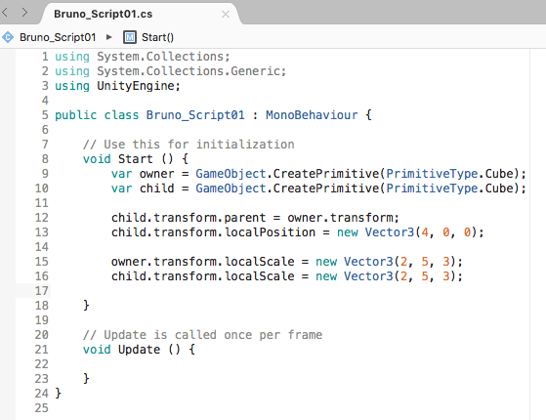The width and height of the screenshot is (546, 420).
Task: Click 'localScale' on line 15
Action: pyautogui.click(x=259, y=262)
